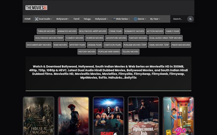Open the Documentary Movies category
217x135 pixels.
pos(39,45)
